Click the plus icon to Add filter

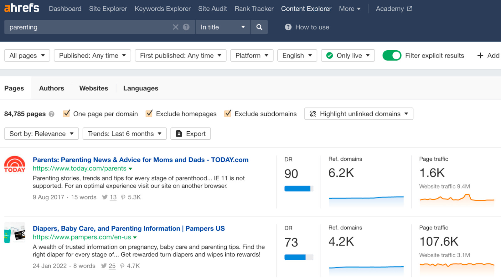480,56
